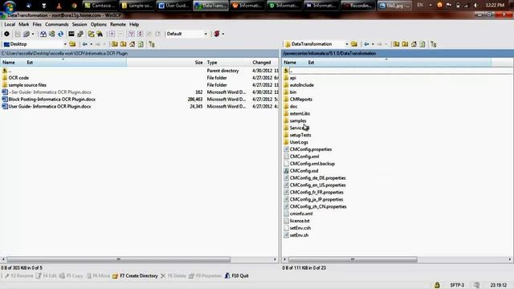
Task: Expand the red session icon dropdown arrow
Action: click(x=223, y=34)
